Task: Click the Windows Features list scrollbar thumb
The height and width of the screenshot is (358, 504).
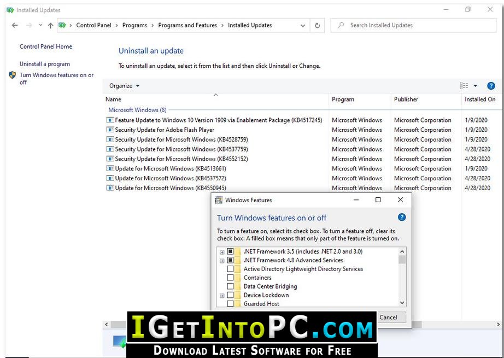Action: pos(402,260)
